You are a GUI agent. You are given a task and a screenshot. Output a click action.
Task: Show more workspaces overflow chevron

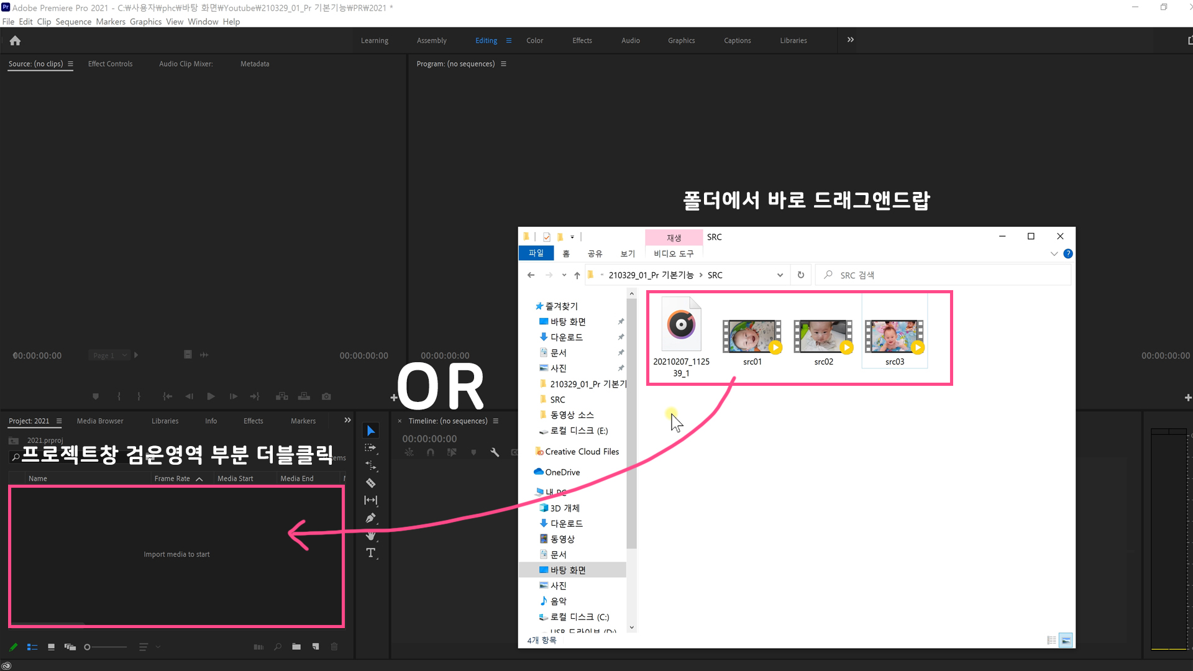coord(851,40)
